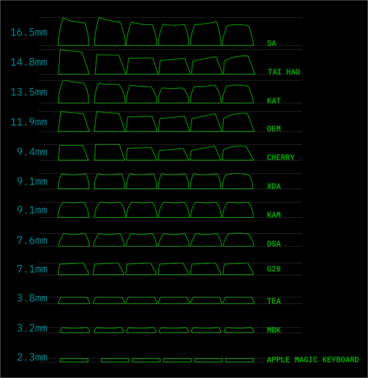Select the leftmost CHERRY profile keycap
The width and height of the screenshot is (368, 378).
[72, 153]
